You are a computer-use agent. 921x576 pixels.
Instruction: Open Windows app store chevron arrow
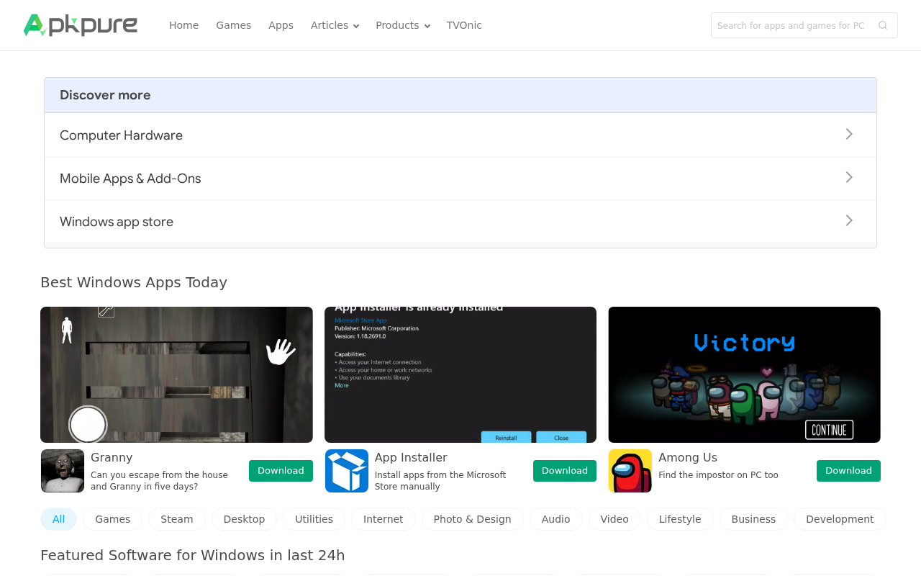(x=849, y=221)
